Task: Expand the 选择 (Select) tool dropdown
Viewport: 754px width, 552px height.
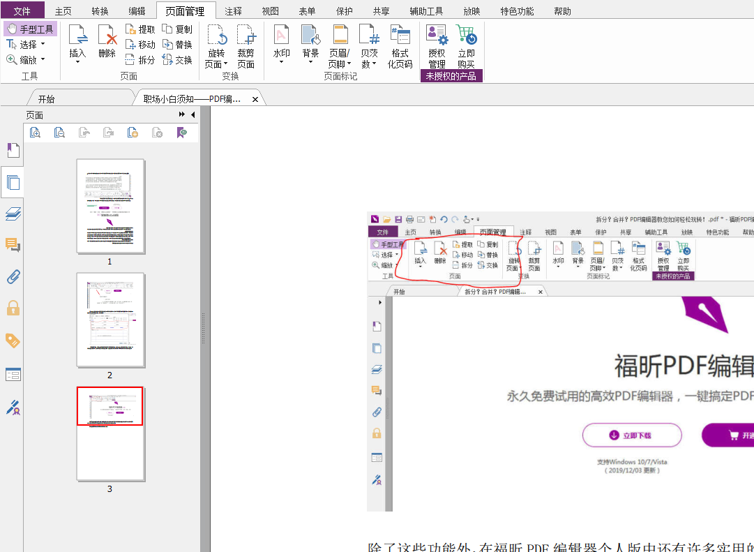Action: [43, 45]
